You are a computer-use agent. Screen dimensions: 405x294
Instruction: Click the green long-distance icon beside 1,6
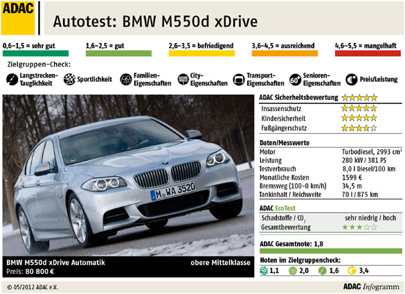coord(323,270)
